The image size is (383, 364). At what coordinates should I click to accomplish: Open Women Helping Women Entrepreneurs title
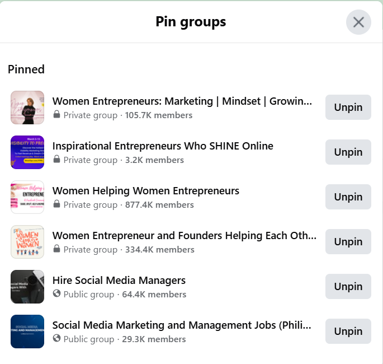click(x=146, y=191)
